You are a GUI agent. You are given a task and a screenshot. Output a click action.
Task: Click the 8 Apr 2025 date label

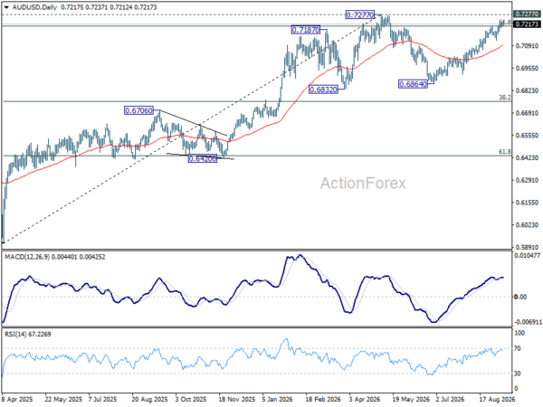(16, 400)
